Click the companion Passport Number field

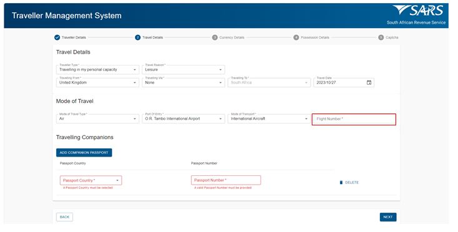pyautogui.click(x=226, y=180)
